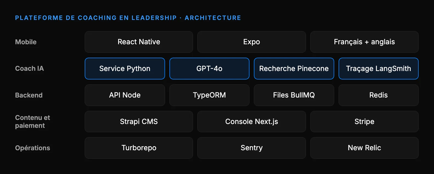Open the Strapi CMS card
434x174 pixels.
pyautogui.click(x=139, y=122)
